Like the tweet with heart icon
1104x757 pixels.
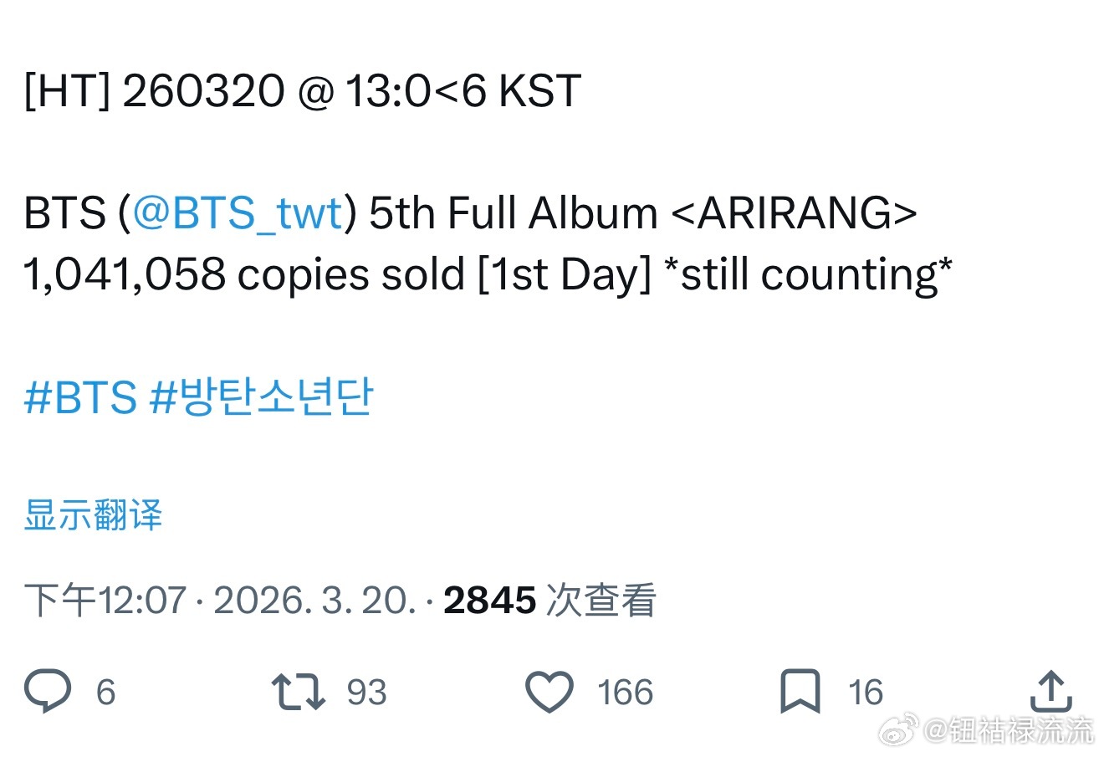pyautogui.click(x=549, y=692)
